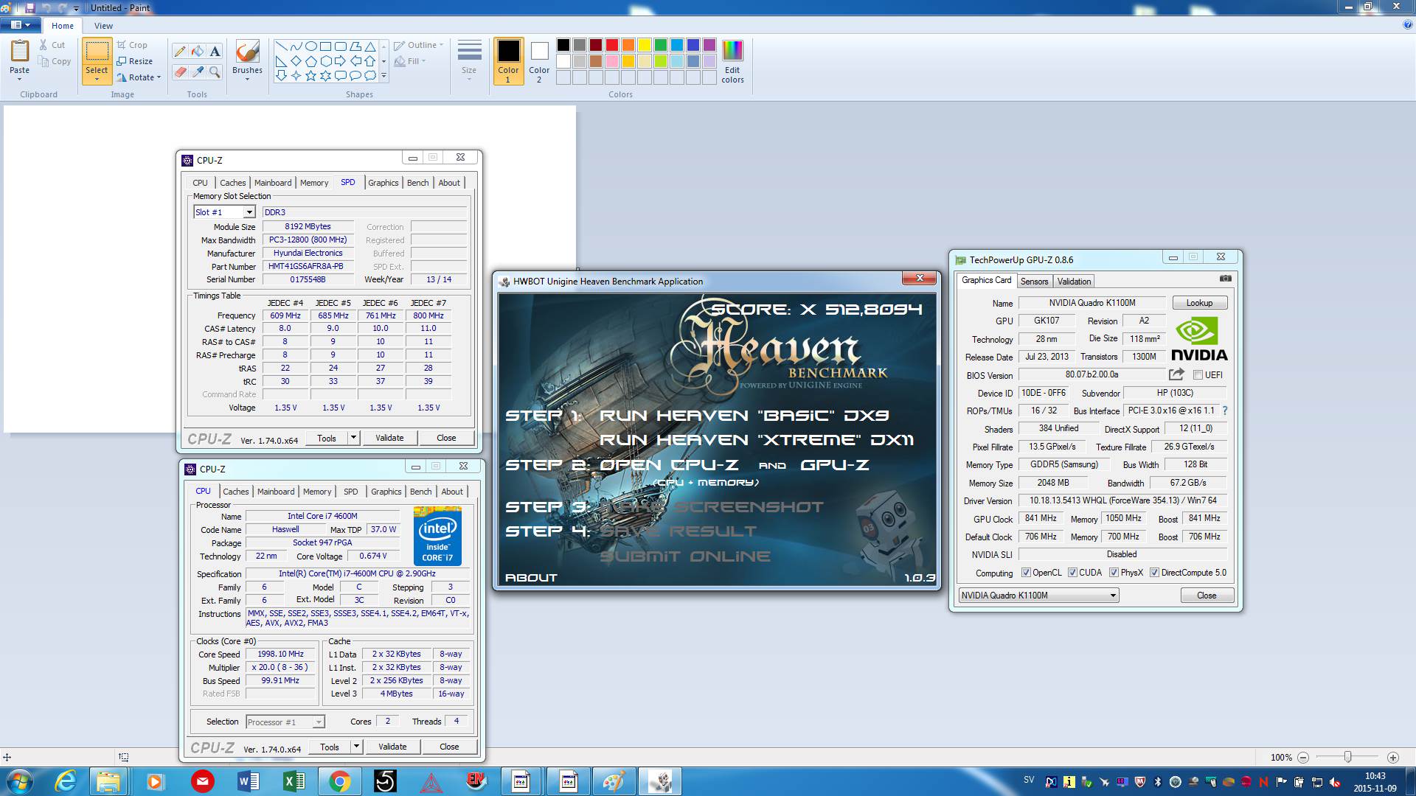
Task: Click Close button in GPU-Z window
Action: (1207, 596)
